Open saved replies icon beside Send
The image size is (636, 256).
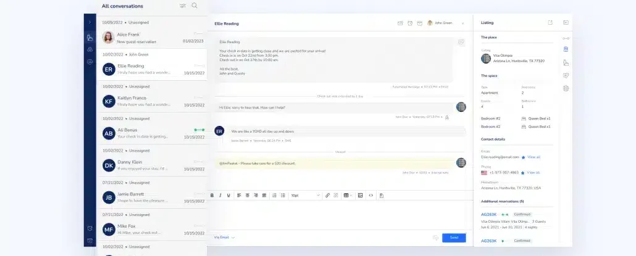coord(435,237)
